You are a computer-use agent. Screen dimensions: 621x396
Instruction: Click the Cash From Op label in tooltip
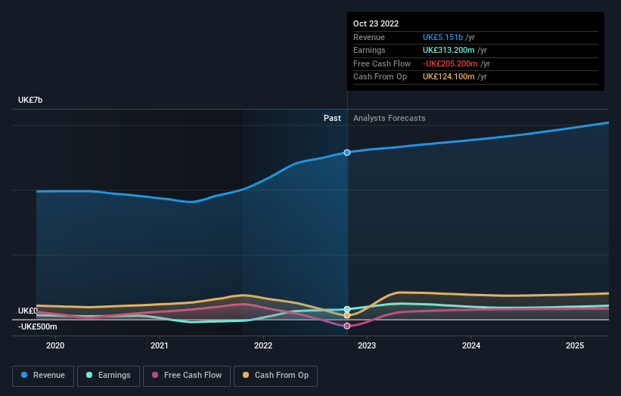(x=380, y=77)
